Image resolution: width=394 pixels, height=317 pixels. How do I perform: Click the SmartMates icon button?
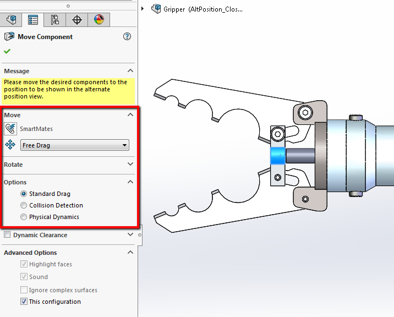coord(10,129)
